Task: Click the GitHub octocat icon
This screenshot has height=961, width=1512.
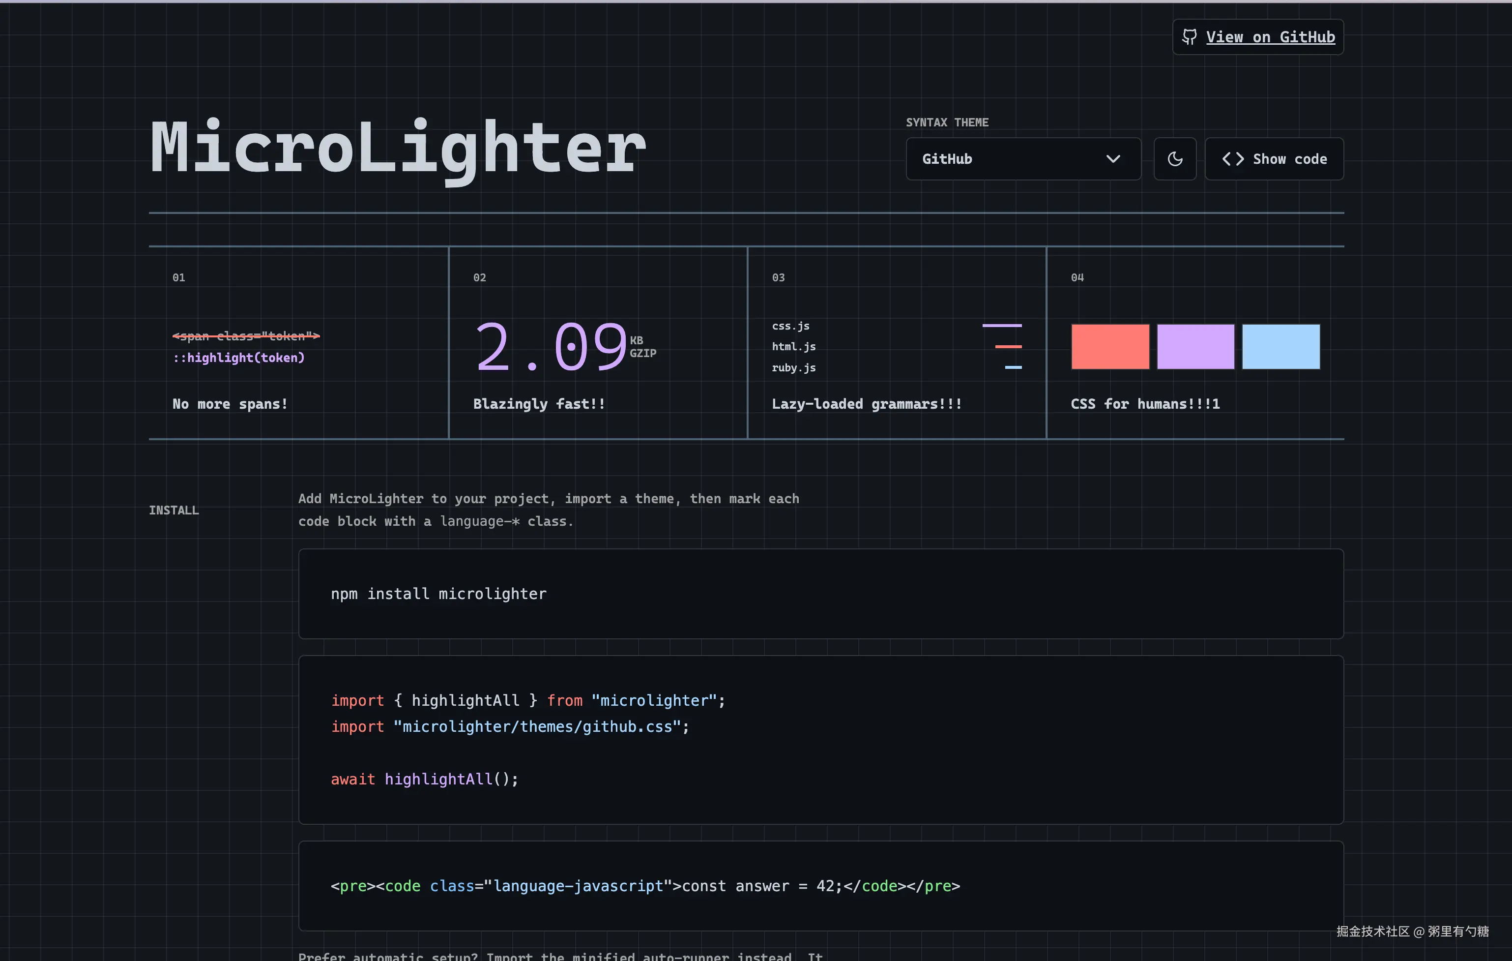Action: 1189,37
